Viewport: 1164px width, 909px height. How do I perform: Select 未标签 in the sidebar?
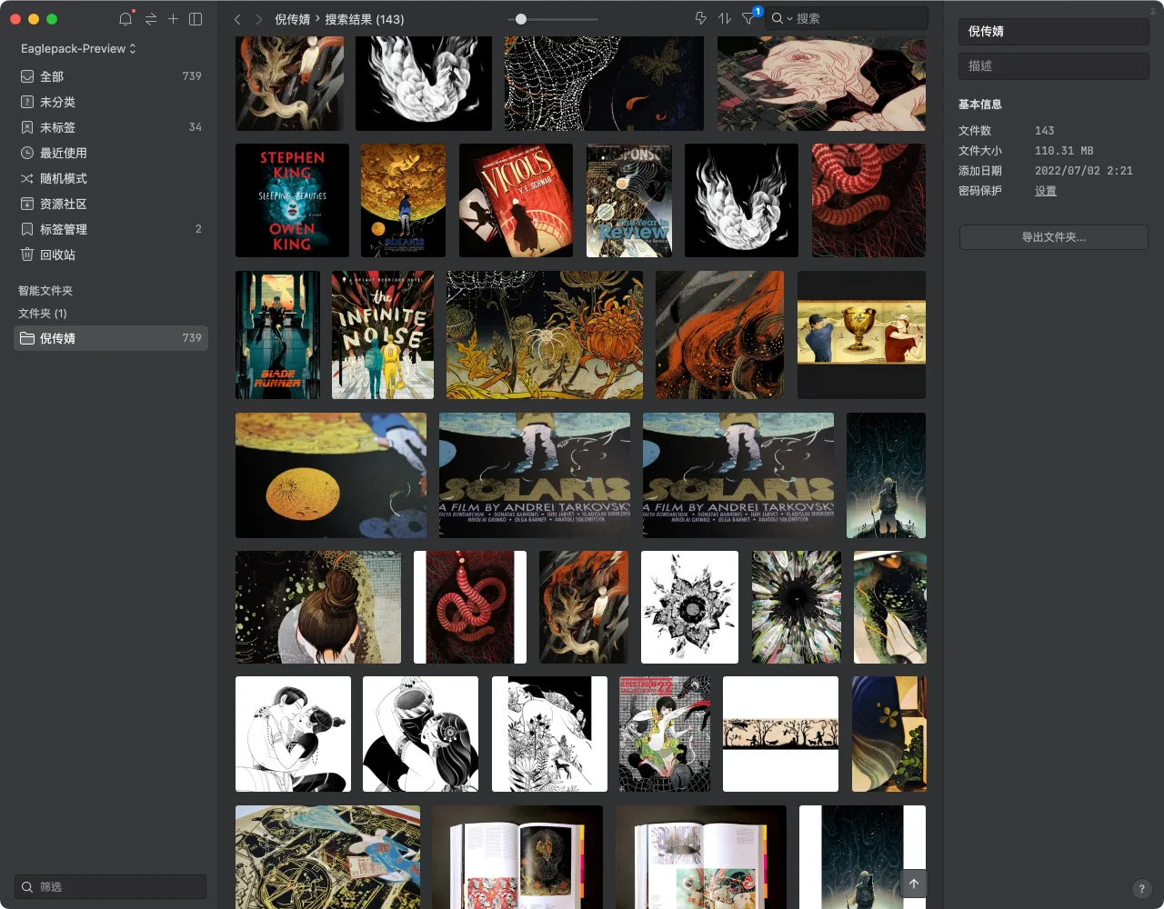pos(111,127)
